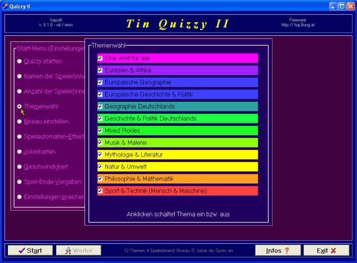The image size is (357, 263).
Task: Select the Quizzy starten radio button
Action: pyautogui.click(x=19, y=61)
